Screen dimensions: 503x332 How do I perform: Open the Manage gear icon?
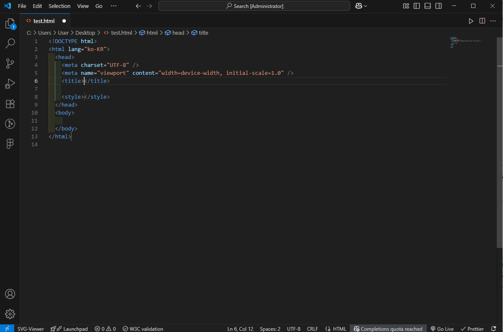(x=10, y=314)
